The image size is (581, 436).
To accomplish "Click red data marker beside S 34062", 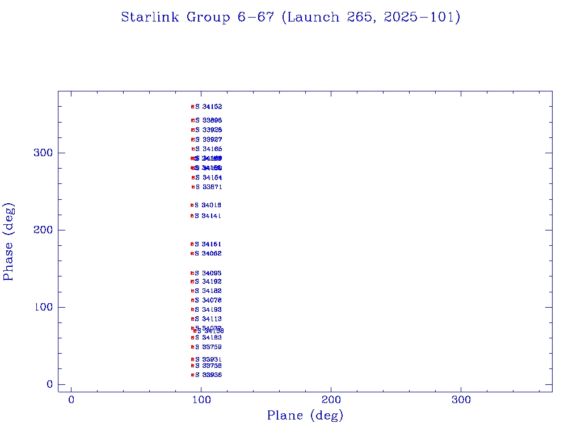I will click(192, 254).
